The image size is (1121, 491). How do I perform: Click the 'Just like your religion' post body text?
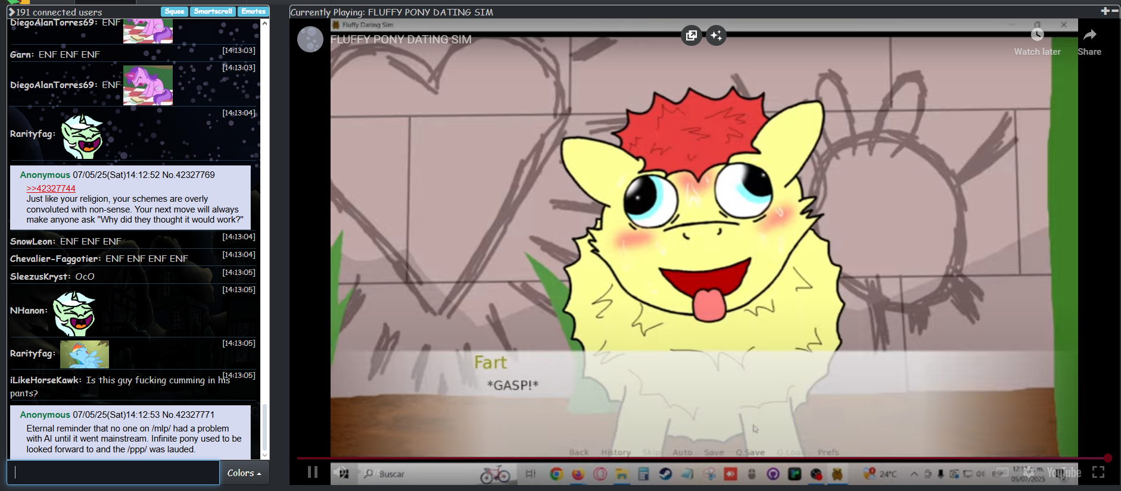(135, 209)
